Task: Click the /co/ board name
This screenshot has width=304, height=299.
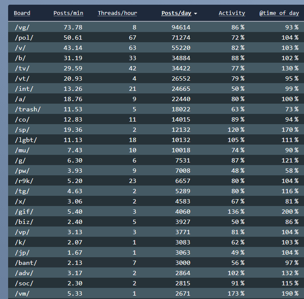Action: click(x=22, y=119)
